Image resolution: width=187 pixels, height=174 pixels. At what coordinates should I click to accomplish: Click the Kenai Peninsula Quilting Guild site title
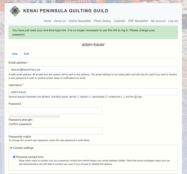(66, 11)
